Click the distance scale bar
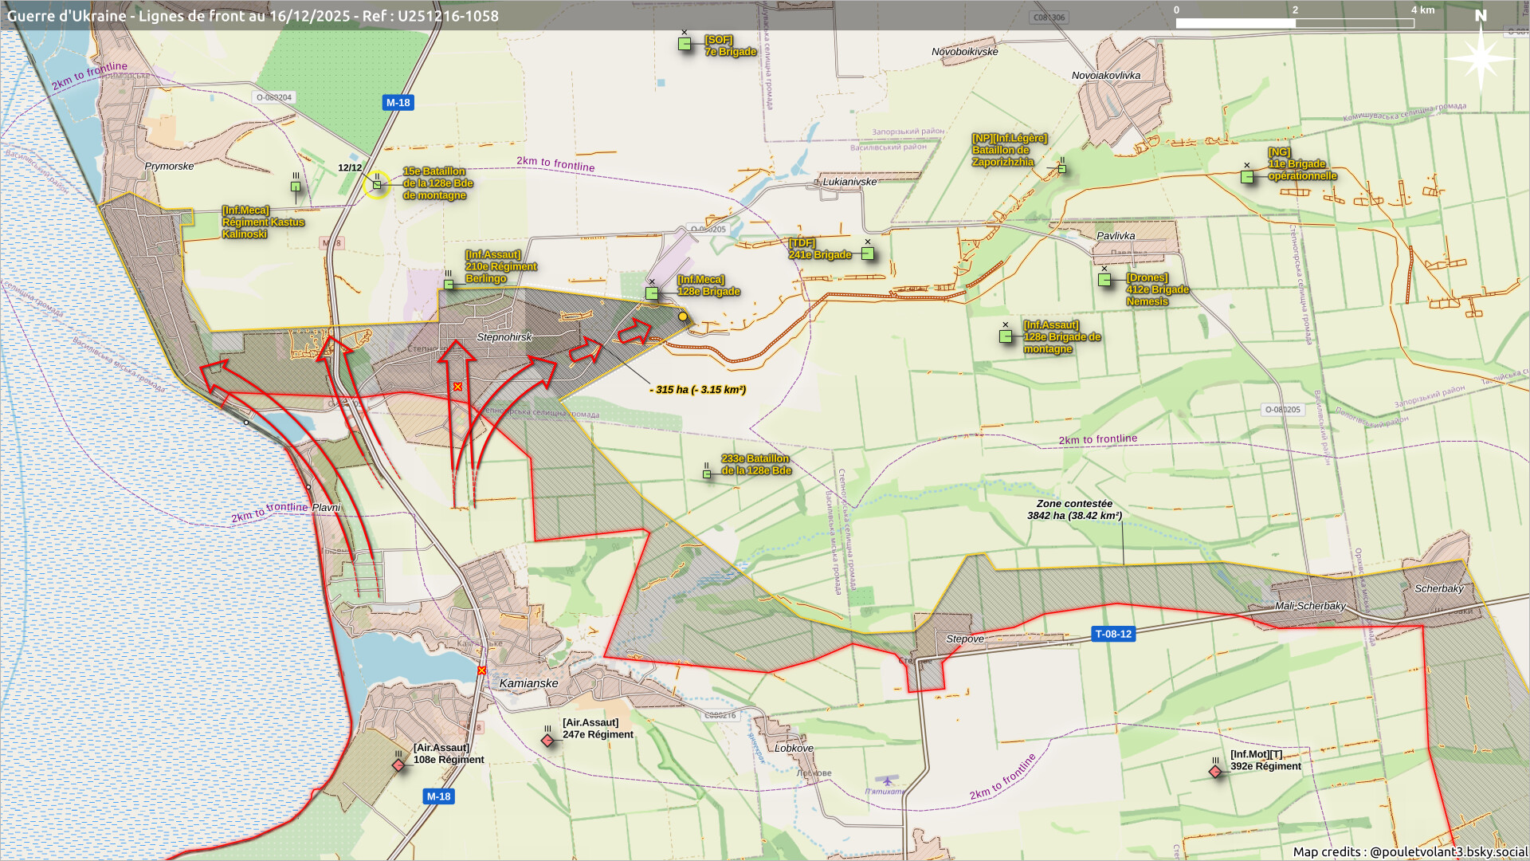This screenshot has width=1530, height=861. pos(1295,23)
